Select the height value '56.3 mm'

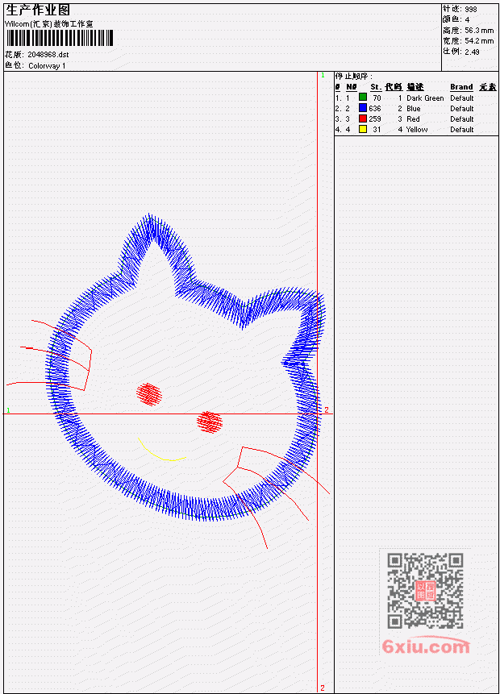(x=479, y=31)
